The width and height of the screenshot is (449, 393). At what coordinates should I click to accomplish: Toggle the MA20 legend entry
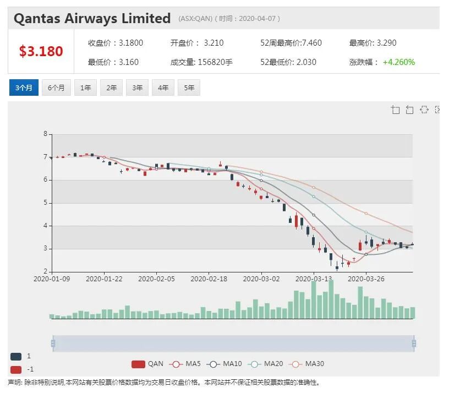[x=265, y=364]
